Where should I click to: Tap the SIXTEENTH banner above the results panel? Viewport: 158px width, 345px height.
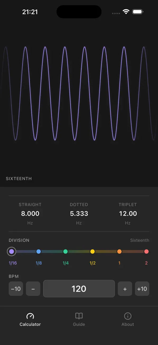pos(19,179)
